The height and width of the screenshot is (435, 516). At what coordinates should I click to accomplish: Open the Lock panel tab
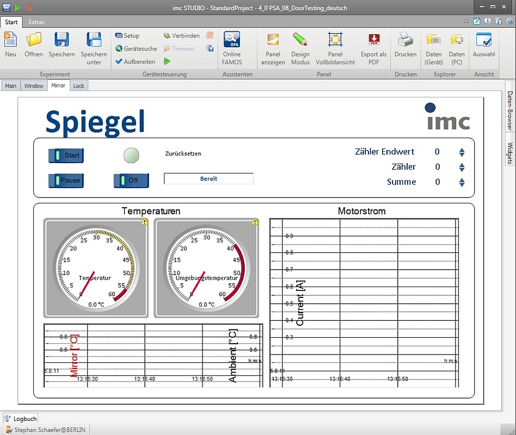[79, 85]
